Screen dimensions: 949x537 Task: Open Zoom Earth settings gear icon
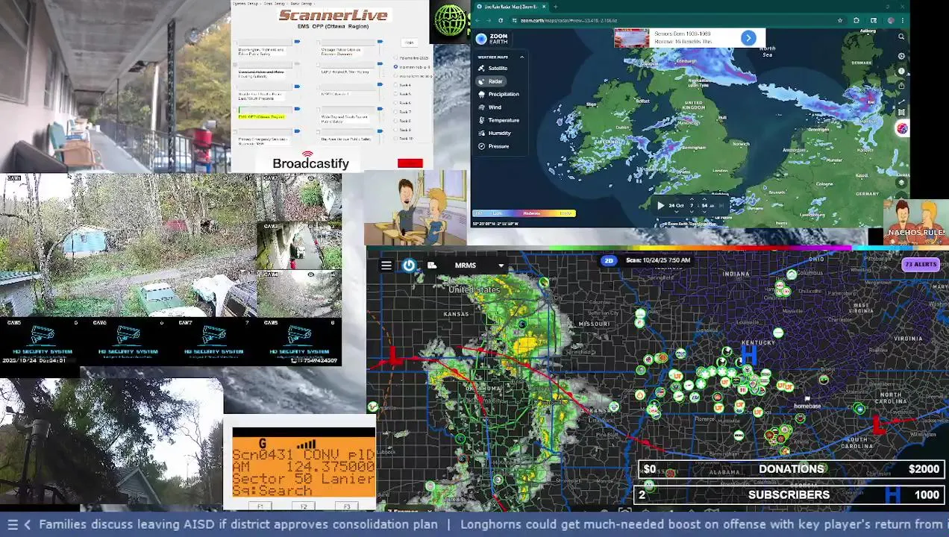click(x=901, y=56)
